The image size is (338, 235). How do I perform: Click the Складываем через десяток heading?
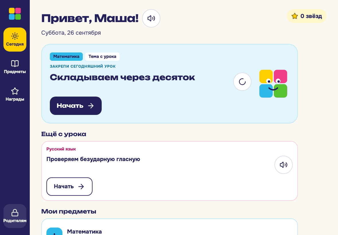click(122, 77)
